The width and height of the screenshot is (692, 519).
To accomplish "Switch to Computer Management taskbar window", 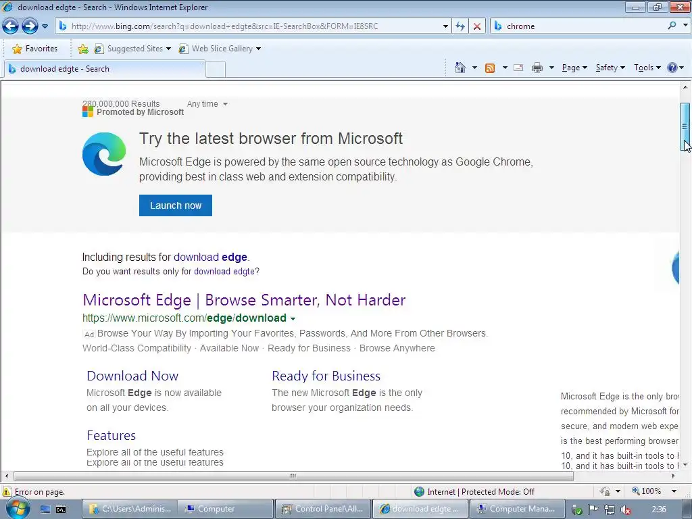I will (517, 510).
